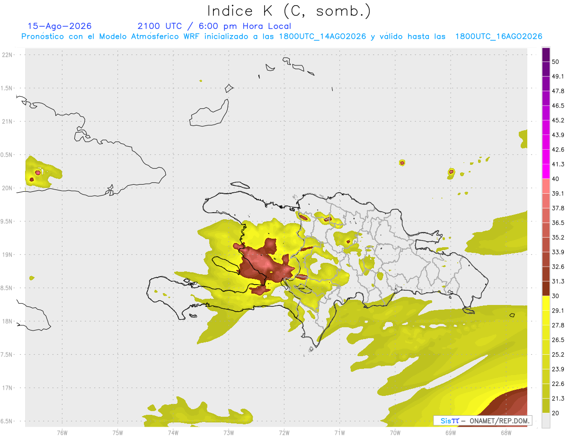Click the legend value "36.5"
Image resolution: width=568 pixels, height=439 pixels.
point(558,223)
